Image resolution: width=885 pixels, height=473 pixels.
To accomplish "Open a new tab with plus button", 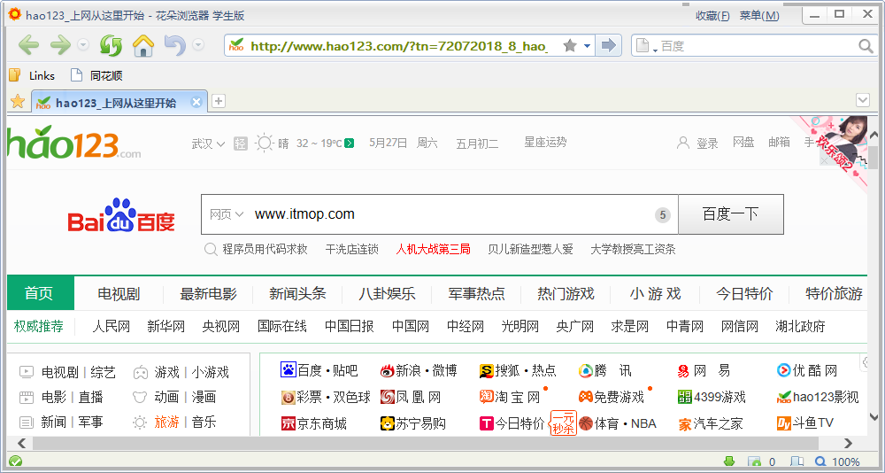I will point(218,101).
